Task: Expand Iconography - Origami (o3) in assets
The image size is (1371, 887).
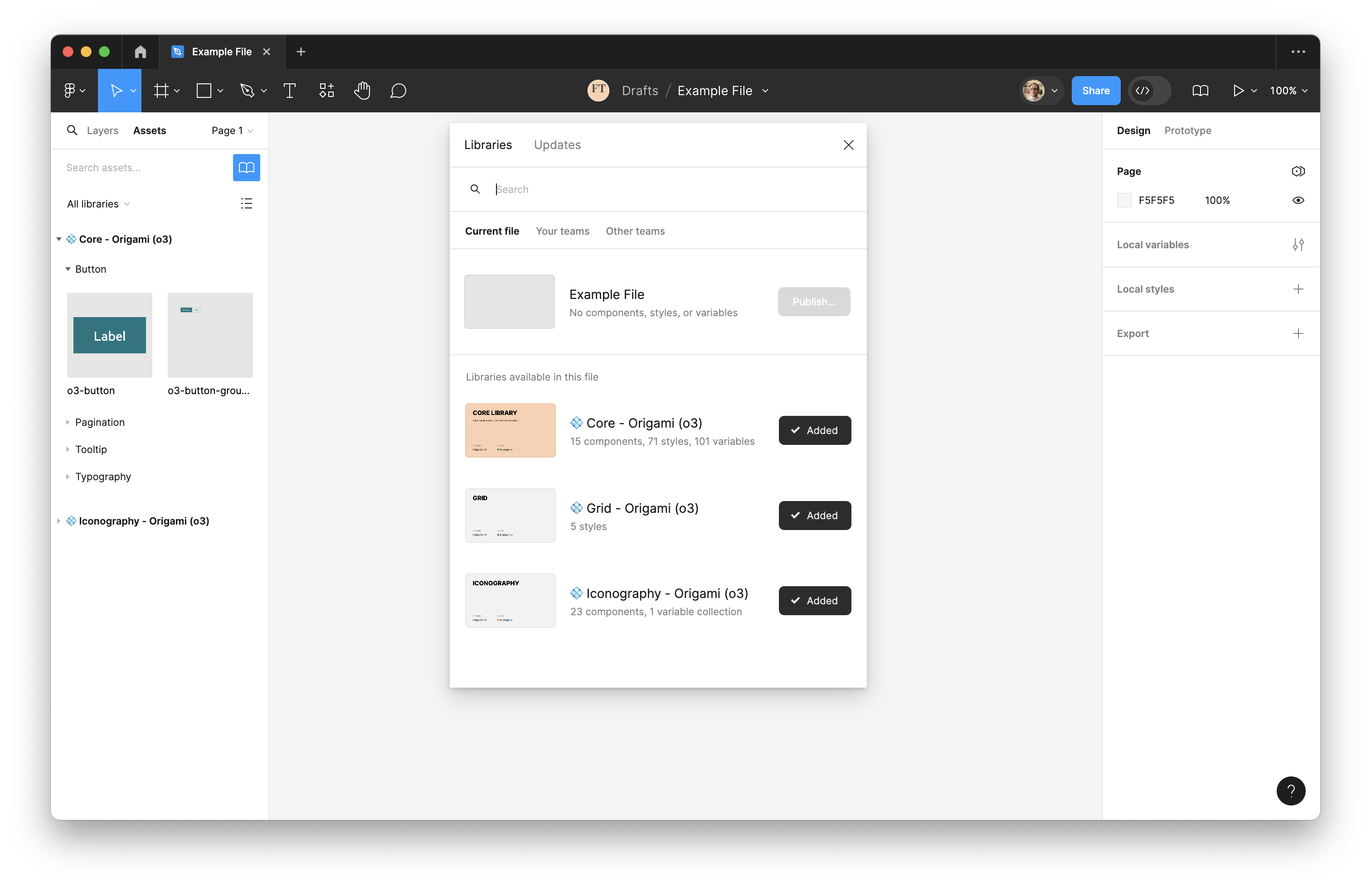Action: [x=59, y=521]
